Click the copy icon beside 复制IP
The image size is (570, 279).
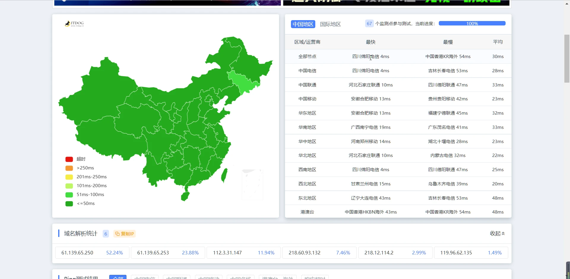click(x=117, y=234)
